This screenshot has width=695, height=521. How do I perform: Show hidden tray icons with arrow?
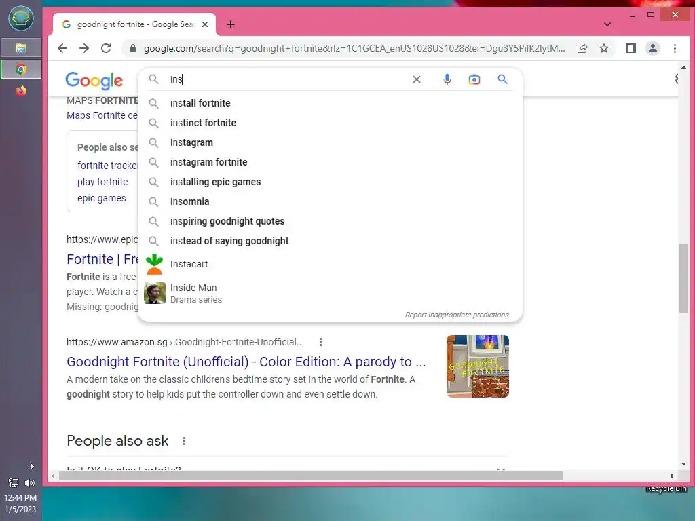[x=32, y=466]
